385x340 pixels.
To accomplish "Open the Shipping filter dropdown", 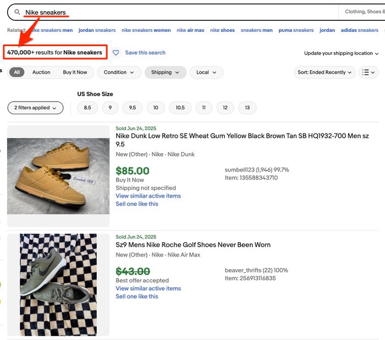I will pos(165,73).
